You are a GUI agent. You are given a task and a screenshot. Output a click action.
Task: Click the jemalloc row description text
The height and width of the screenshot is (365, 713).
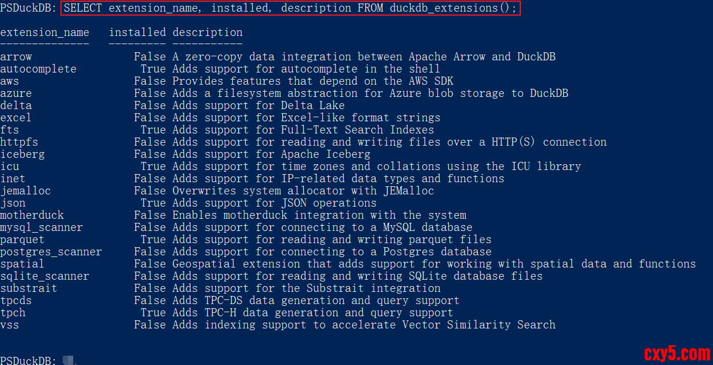pyautogui.click(x=303, y=191)
